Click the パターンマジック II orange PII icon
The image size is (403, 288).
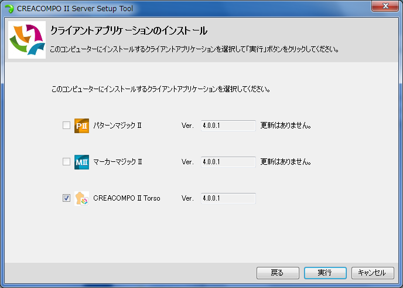81,126
